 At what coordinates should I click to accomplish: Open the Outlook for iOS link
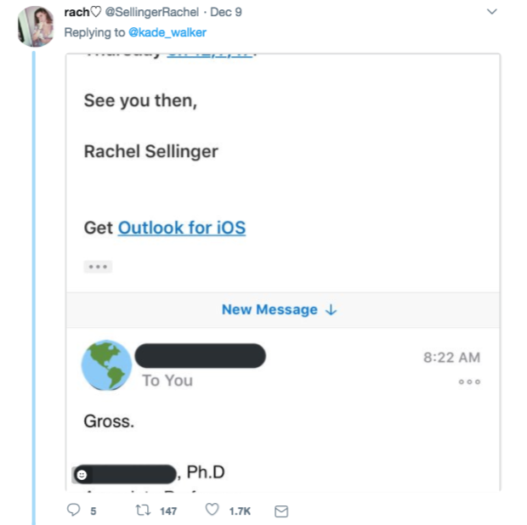[182, 228]
